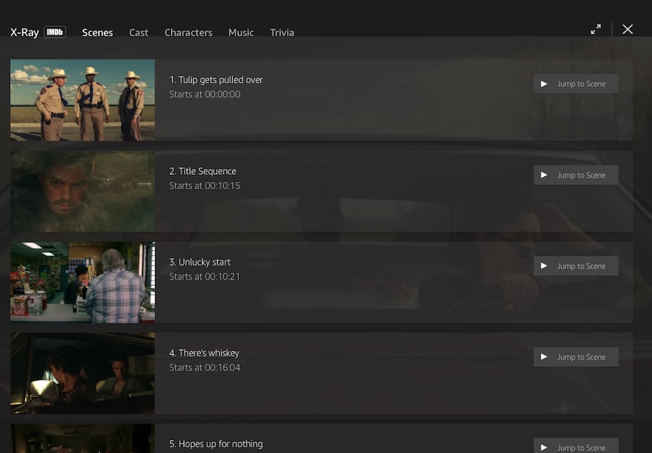Jump to scene Hopes up for nothing
Image resolution: width=652 pixels, height=453 pixels.
(x=576, y=446)
